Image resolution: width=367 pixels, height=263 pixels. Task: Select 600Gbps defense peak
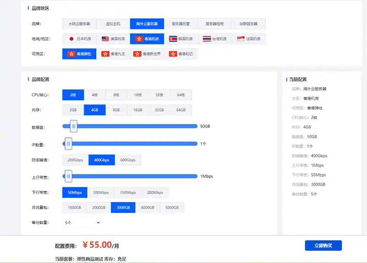tap(128, 160)
